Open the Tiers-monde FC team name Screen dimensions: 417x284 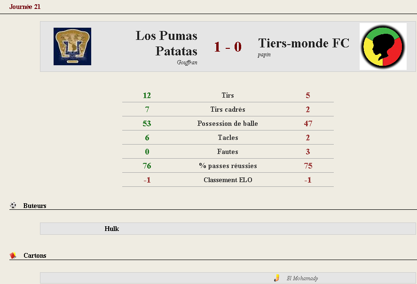click(304, 43)
